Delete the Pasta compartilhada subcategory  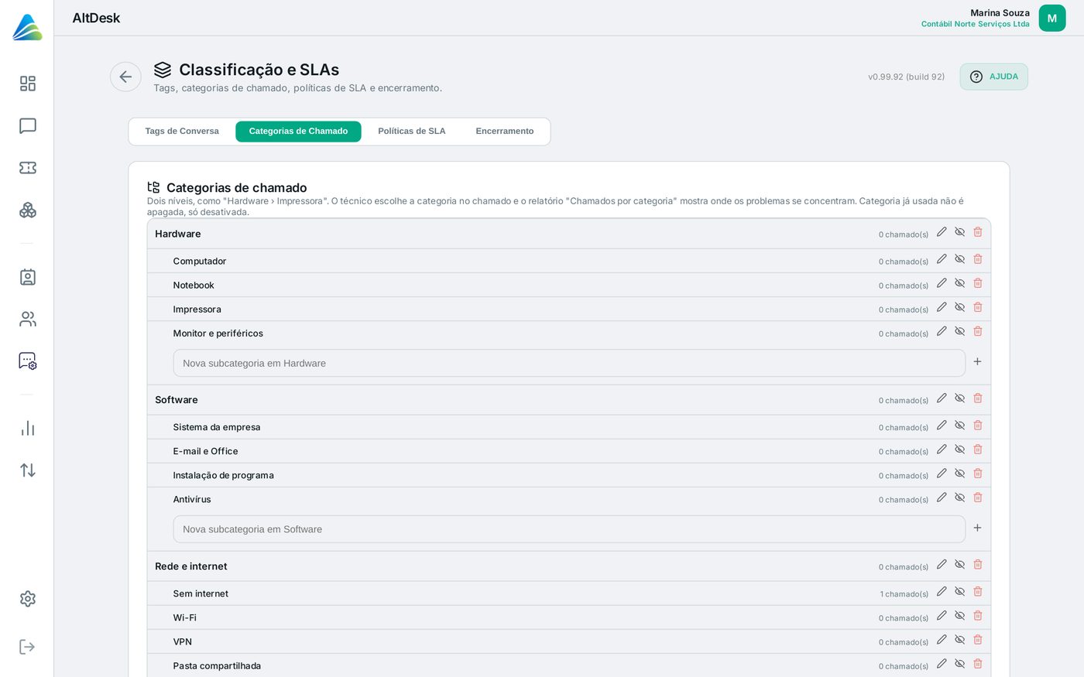click(x=978, y=664)
